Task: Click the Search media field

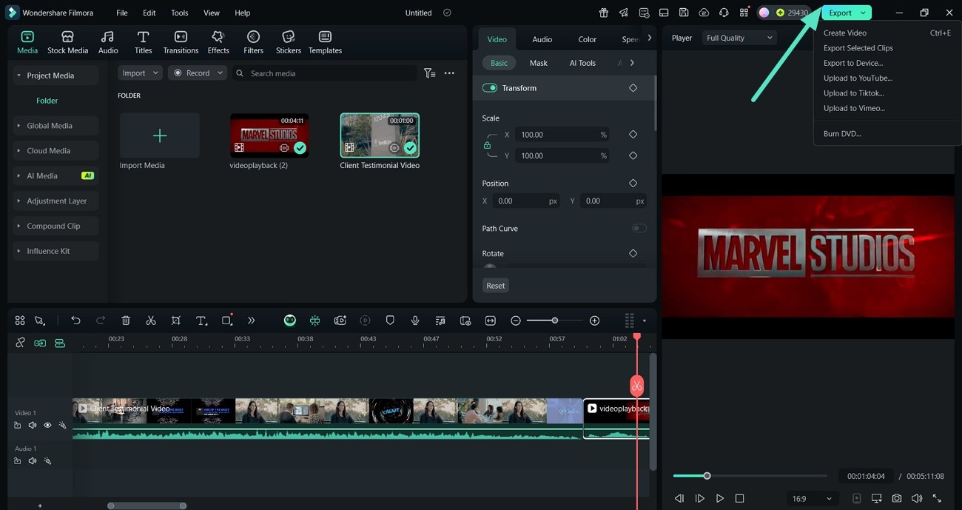Action: pyautogui.click(x=324, y=73)
